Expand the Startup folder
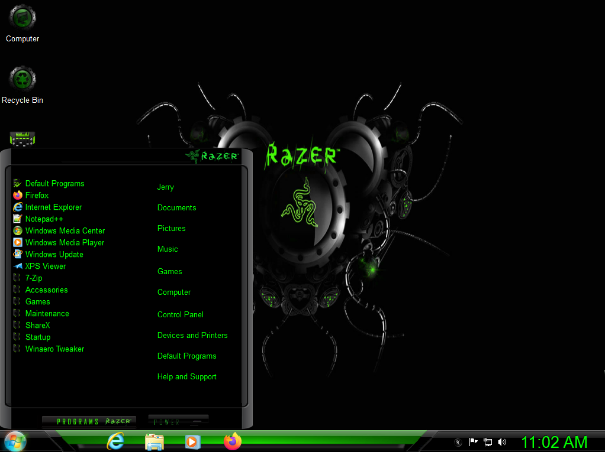 pos(31,337)
